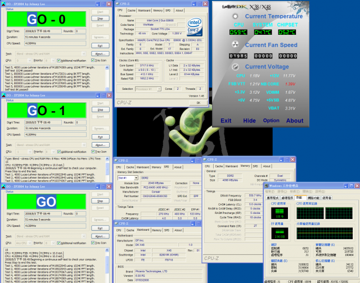
Task: Open the Test dropdown in GO - 1 window
Action: pos(84,145)
